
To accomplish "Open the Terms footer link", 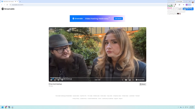I will (x=100, y=99).
